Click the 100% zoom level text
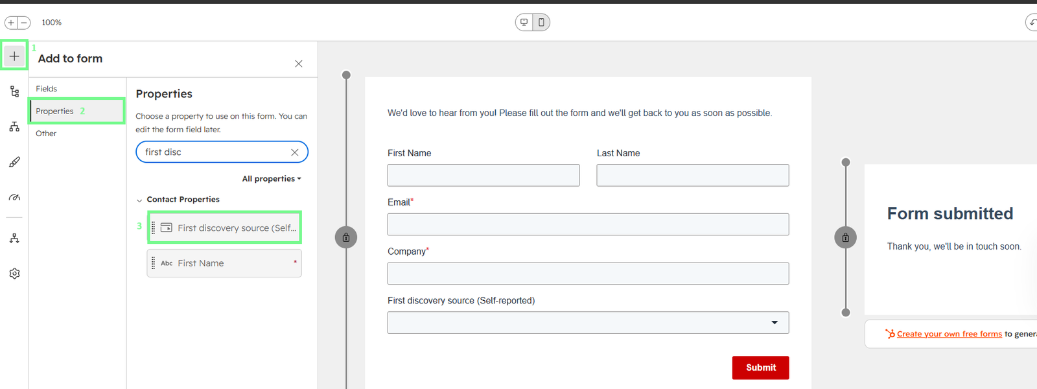 52,23
